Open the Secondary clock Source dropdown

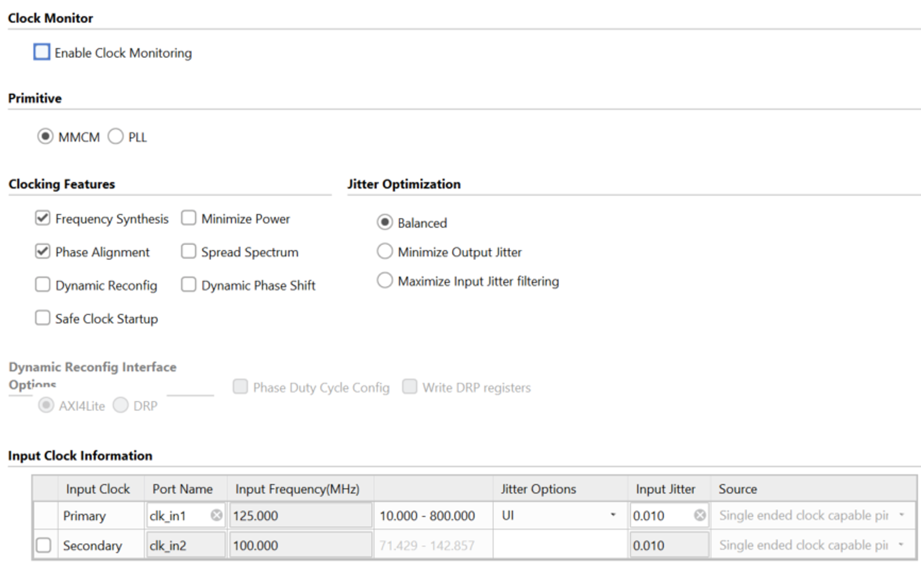901,545
